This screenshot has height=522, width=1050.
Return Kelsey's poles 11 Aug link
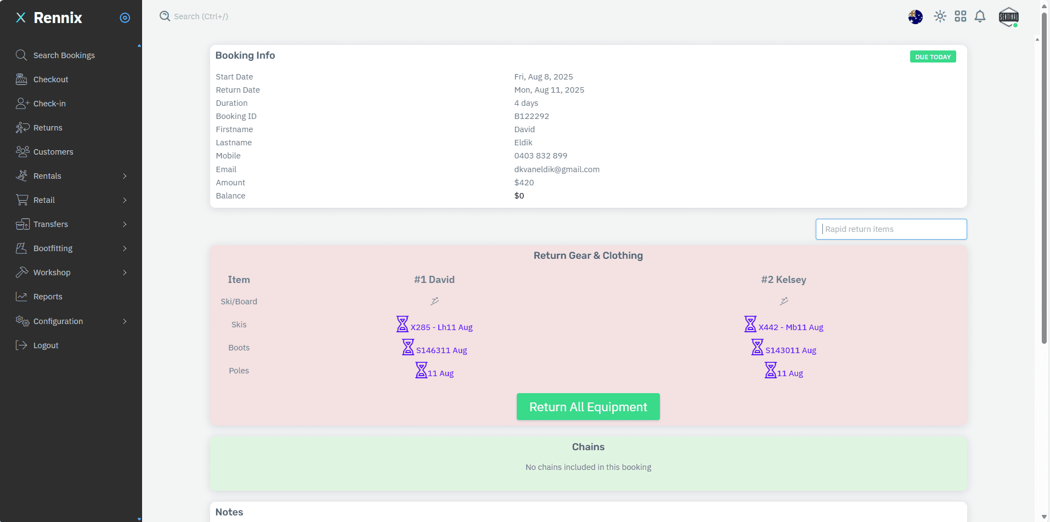(790, 373)
